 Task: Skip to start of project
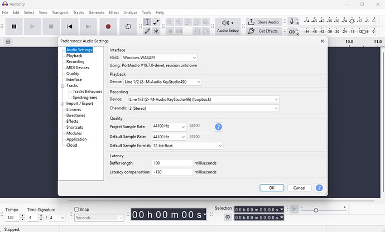70,27
